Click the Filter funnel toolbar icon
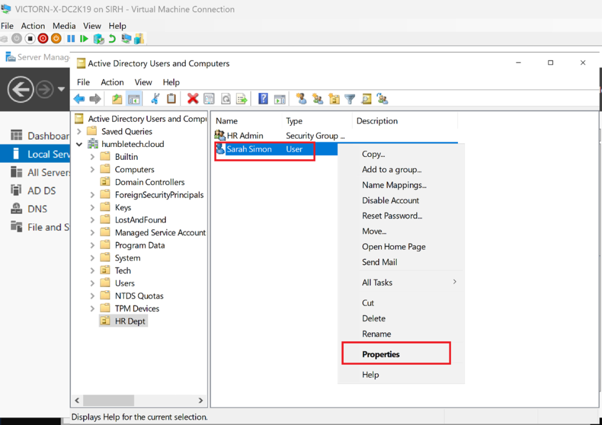602x425 pixels. click(x=350, y=99)
